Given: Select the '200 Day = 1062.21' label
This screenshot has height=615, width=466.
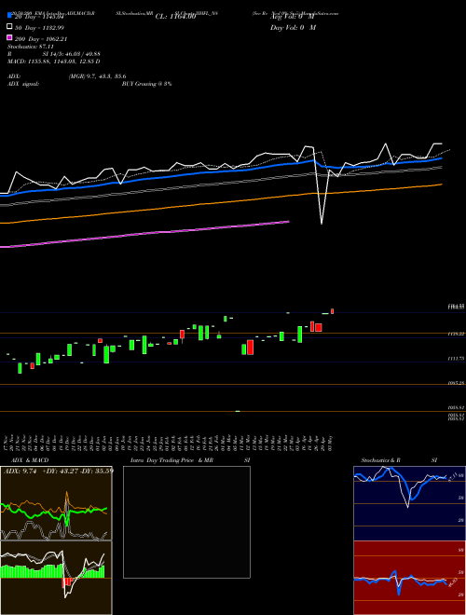Looking at the screenshot, I should (x=41, y=39).
